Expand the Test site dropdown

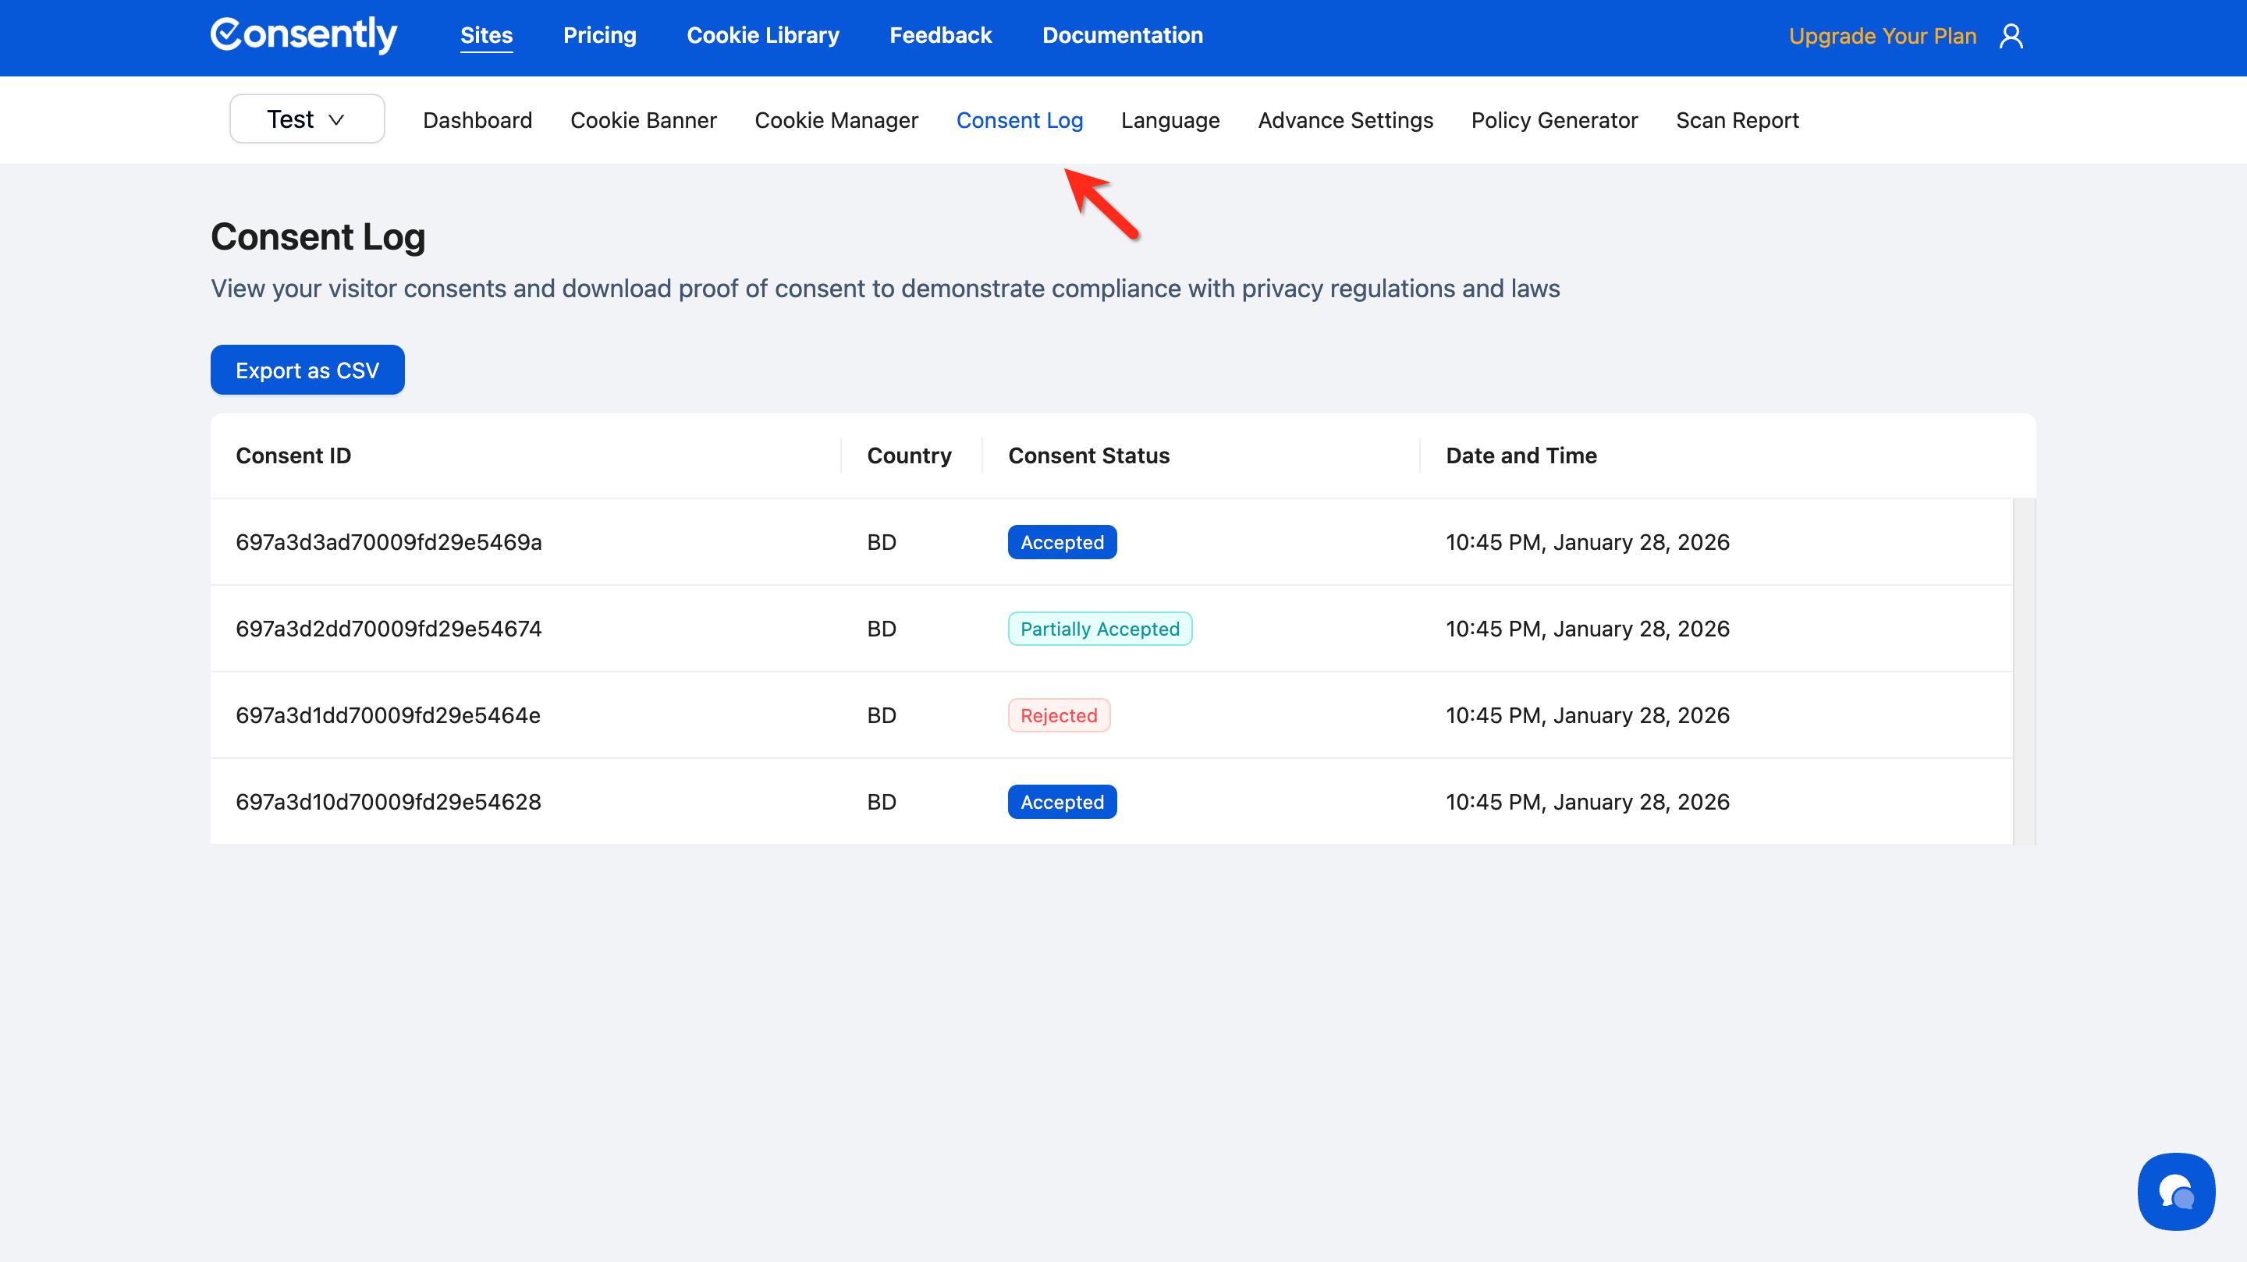pyautogui.click(x=307, y=119)
